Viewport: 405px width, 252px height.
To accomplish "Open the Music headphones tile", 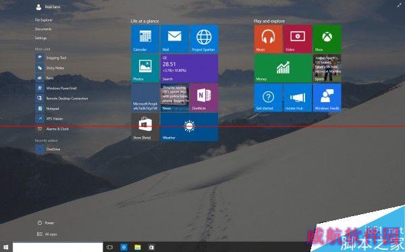I will coord(268,39).
